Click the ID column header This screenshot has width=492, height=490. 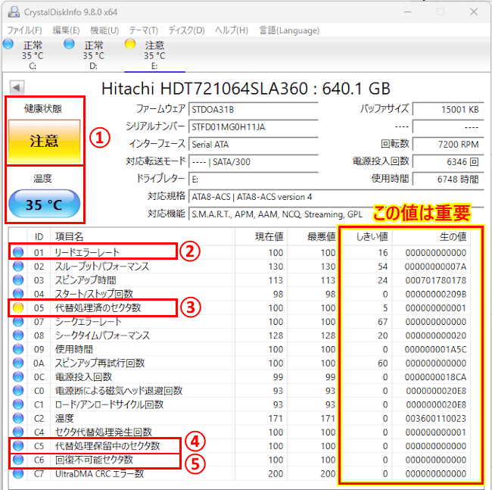[x=39, y=236]
